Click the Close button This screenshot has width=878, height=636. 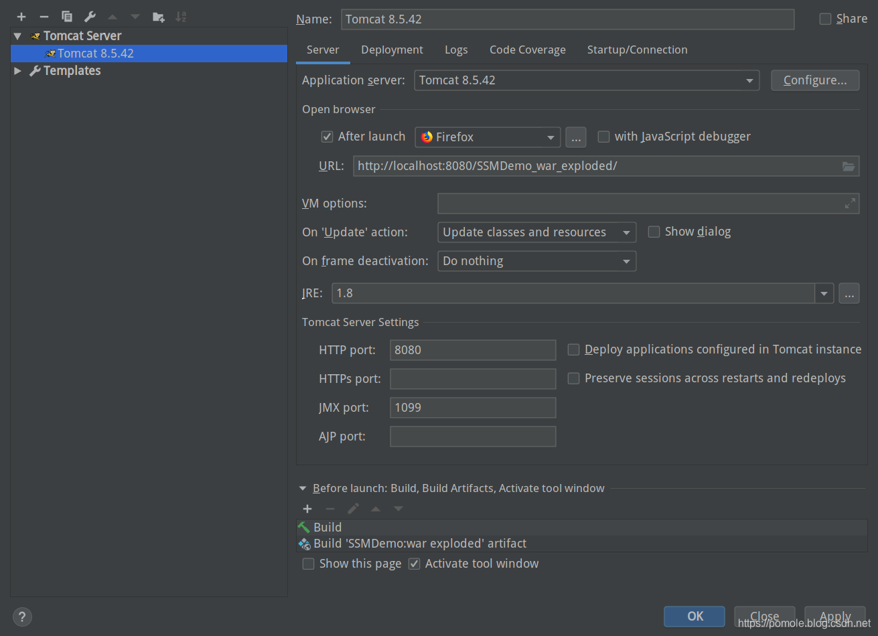click(x=764, y=617)
